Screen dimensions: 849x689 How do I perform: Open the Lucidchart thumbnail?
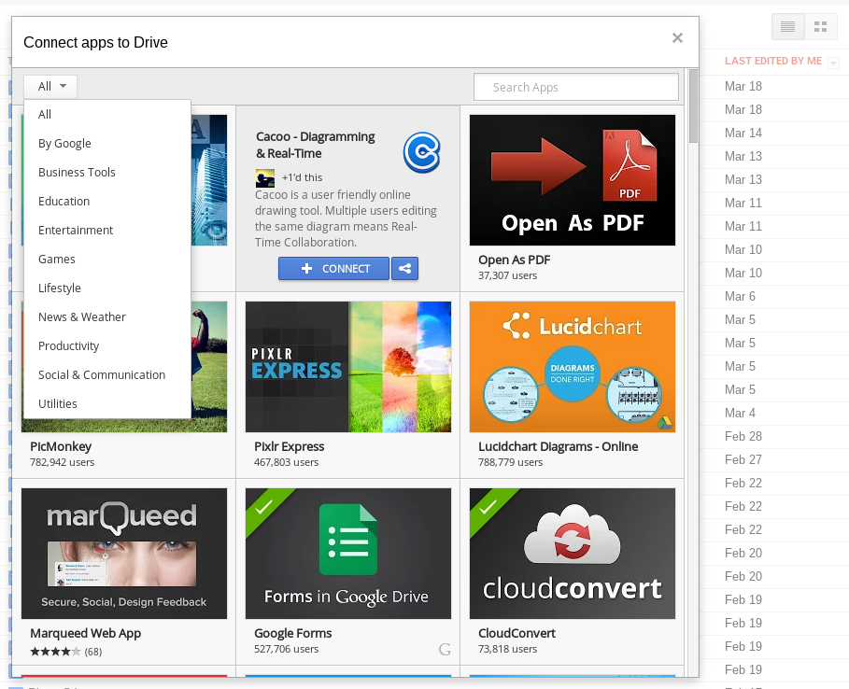point(573,367)
